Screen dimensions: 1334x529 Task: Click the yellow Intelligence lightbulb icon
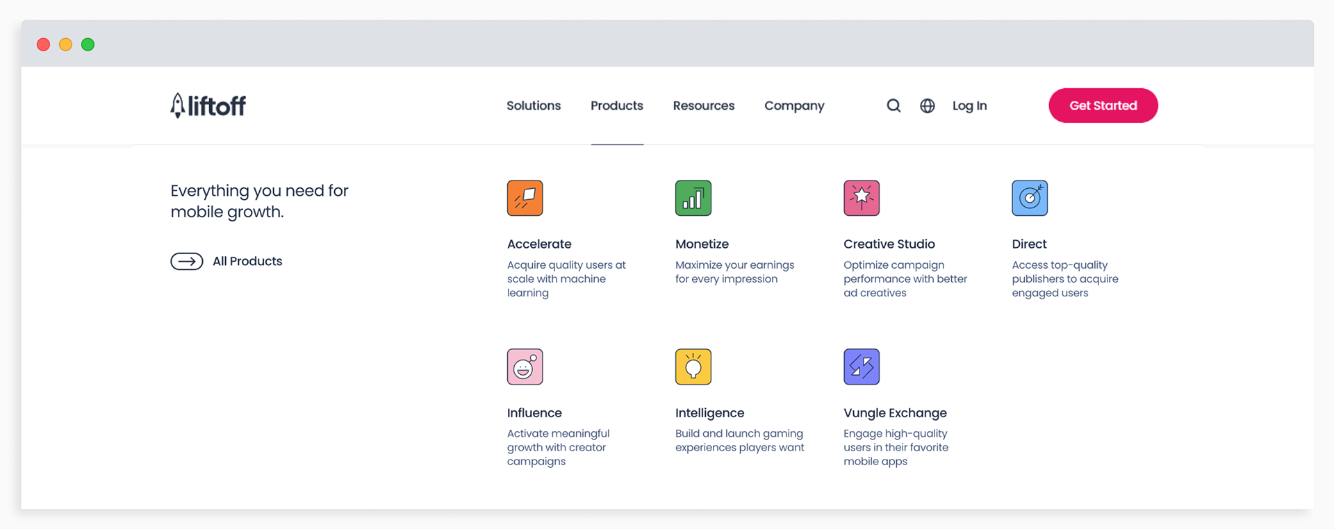click(x=693, y=367)
